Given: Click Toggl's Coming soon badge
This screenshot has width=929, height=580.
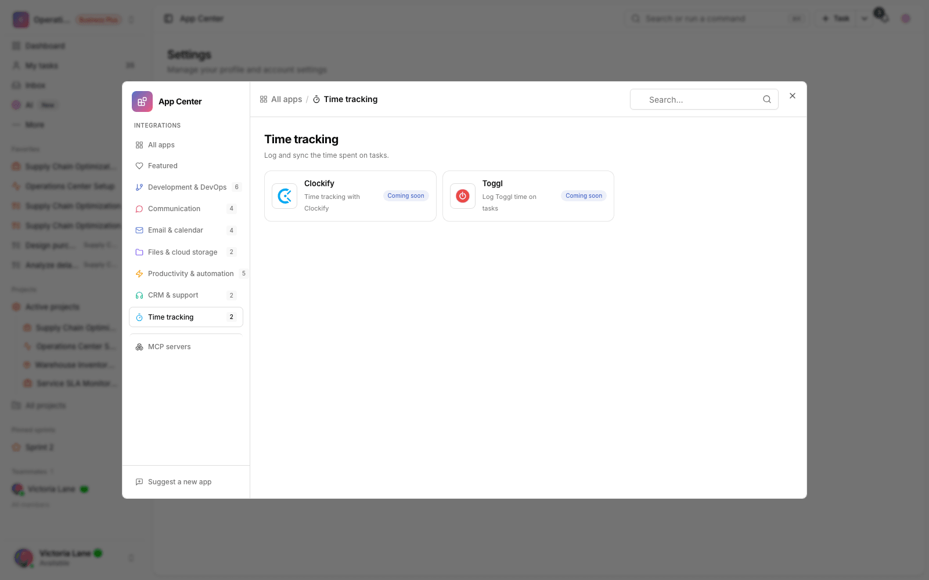Looking at the screenshot, I should [x=584, y=196].
